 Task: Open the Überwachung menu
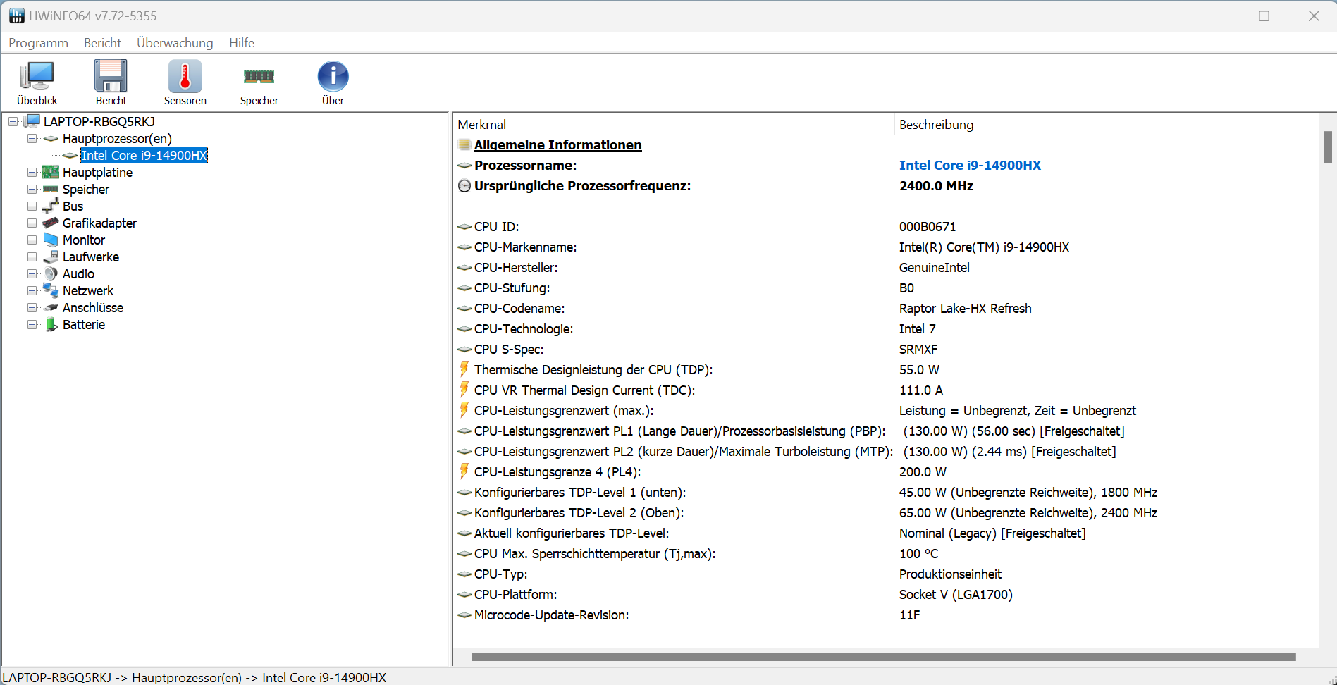tap(175, 43)
